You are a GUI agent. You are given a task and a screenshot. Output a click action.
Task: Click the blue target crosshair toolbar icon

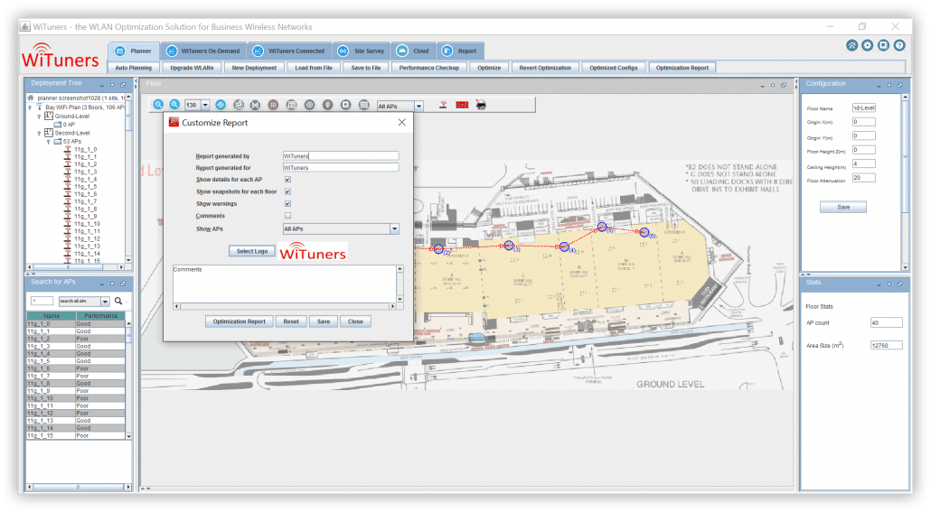click(221, 105)
